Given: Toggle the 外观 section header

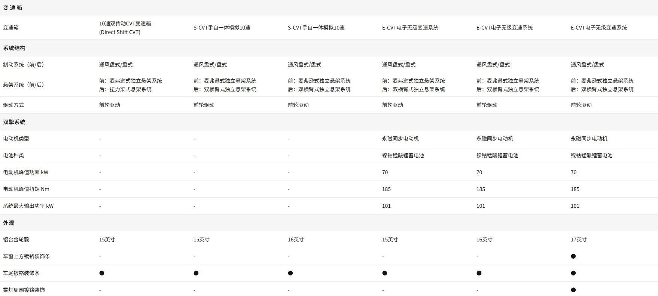Looking at the screenshot, I should (9, 223).
